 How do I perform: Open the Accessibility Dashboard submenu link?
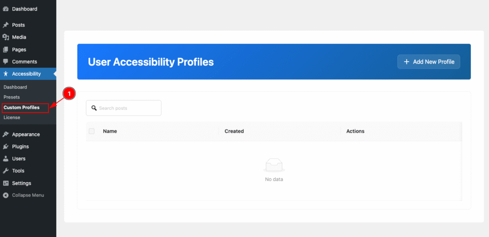click(x=15, y=87)
